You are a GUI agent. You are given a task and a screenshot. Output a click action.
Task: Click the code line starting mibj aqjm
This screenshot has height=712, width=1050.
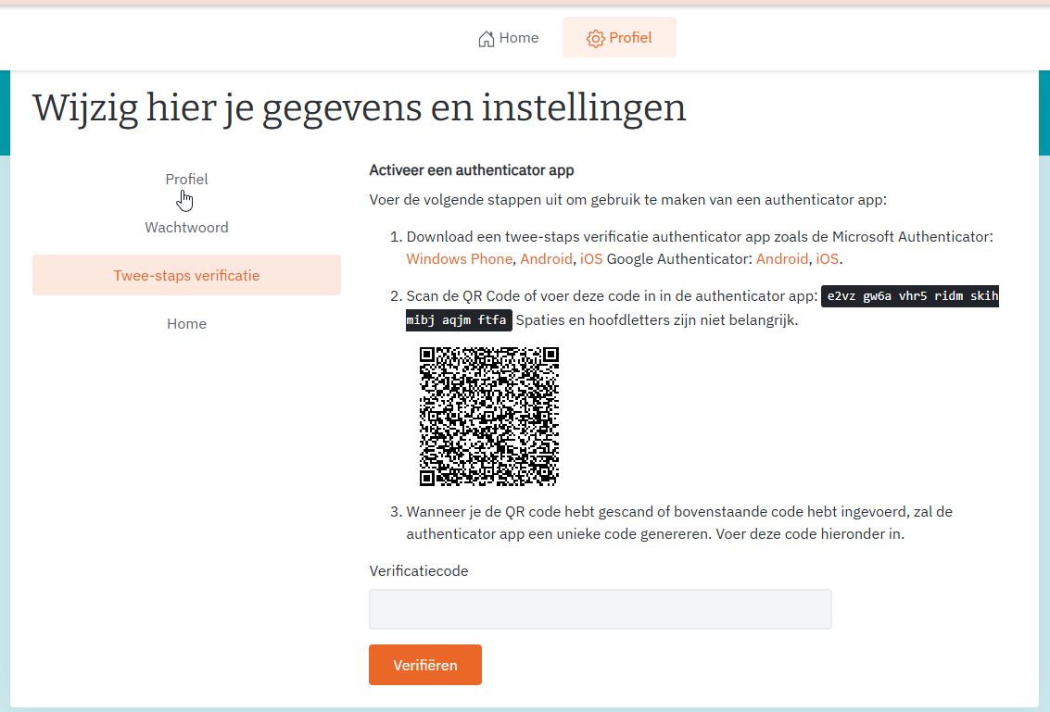459,319
